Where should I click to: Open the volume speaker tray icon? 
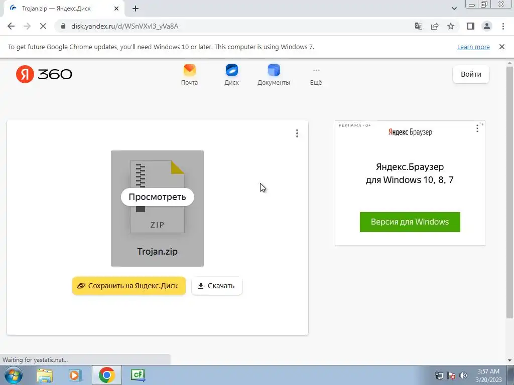[463, 376]
